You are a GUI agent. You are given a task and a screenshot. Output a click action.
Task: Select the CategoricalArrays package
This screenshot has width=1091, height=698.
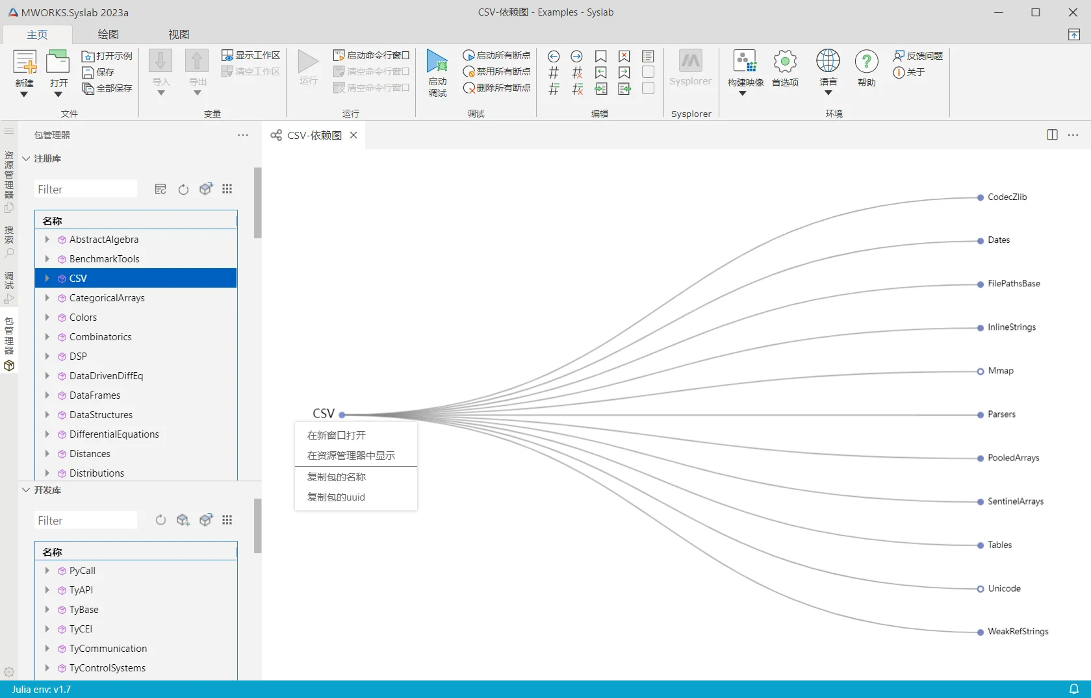click(x=136, y=298)
